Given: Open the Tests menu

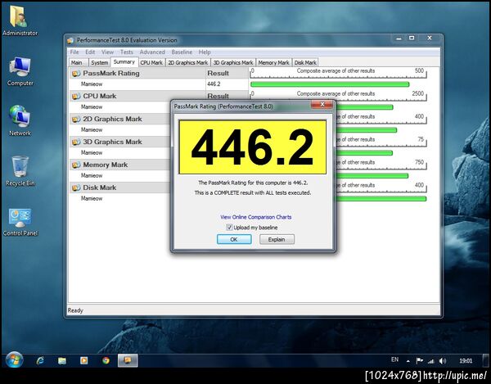Looking at the screenshot, I should point(127,52).
